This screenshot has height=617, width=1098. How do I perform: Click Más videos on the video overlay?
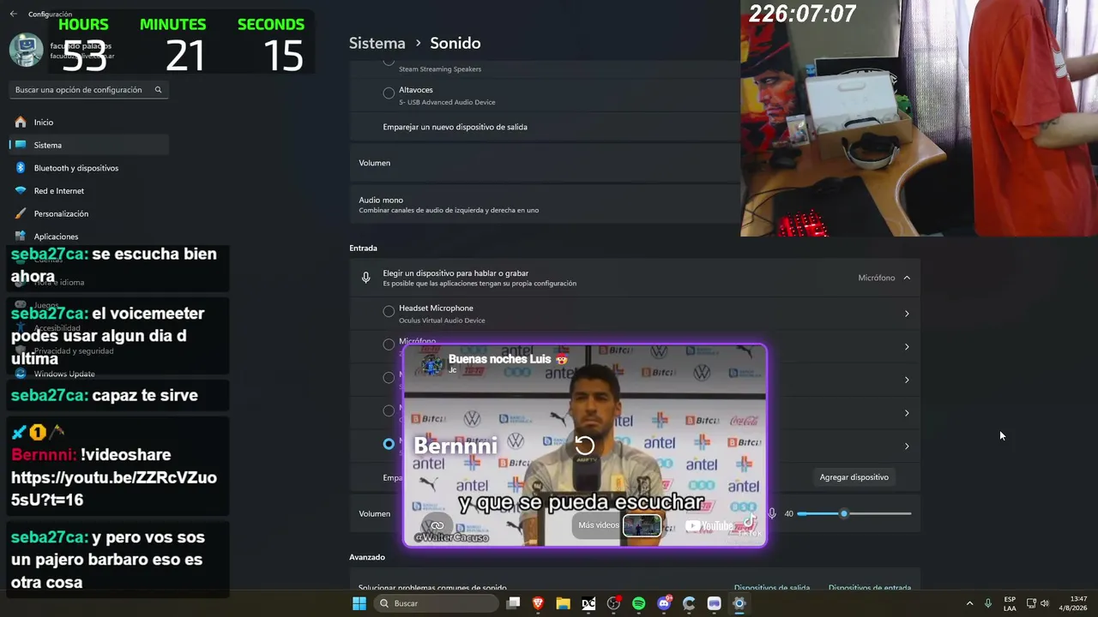click(599, 525)
